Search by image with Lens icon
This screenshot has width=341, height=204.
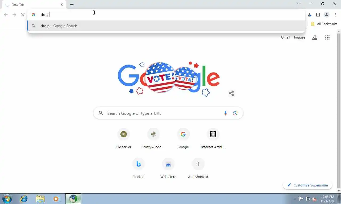point(235,113)
